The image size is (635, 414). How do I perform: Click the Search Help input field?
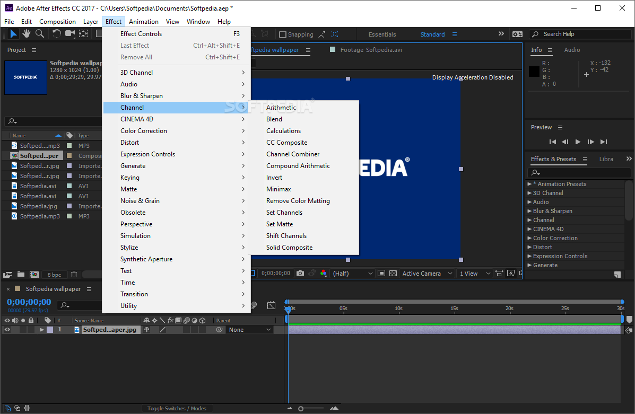point(581,34)
